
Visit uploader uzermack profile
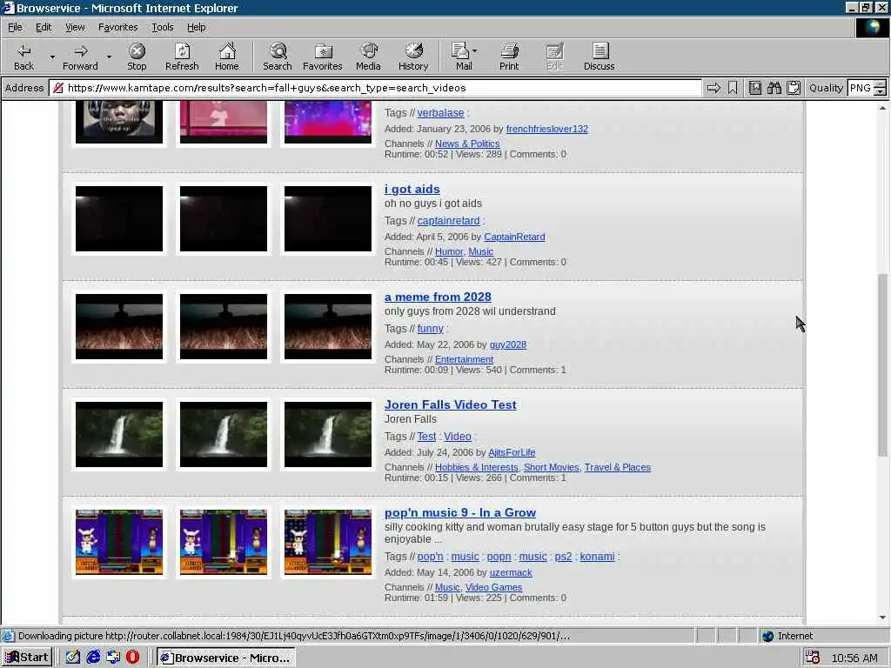[x=510, y=572]
